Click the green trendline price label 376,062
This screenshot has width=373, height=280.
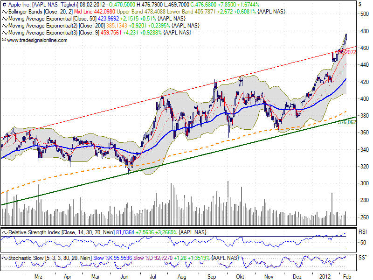tap(347, 122)
